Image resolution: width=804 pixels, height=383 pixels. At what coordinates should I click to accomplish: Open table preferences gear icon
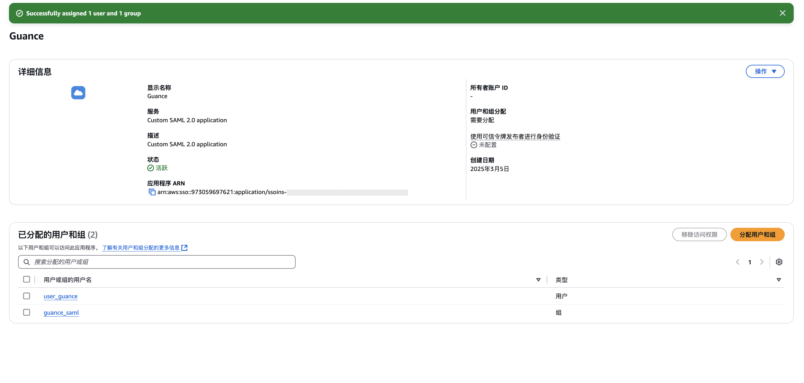tap(779, 262)
